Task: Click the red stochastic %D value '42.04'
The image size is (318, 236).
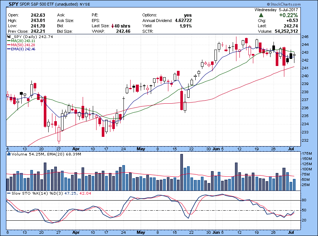Action: (x=85, y=193)
